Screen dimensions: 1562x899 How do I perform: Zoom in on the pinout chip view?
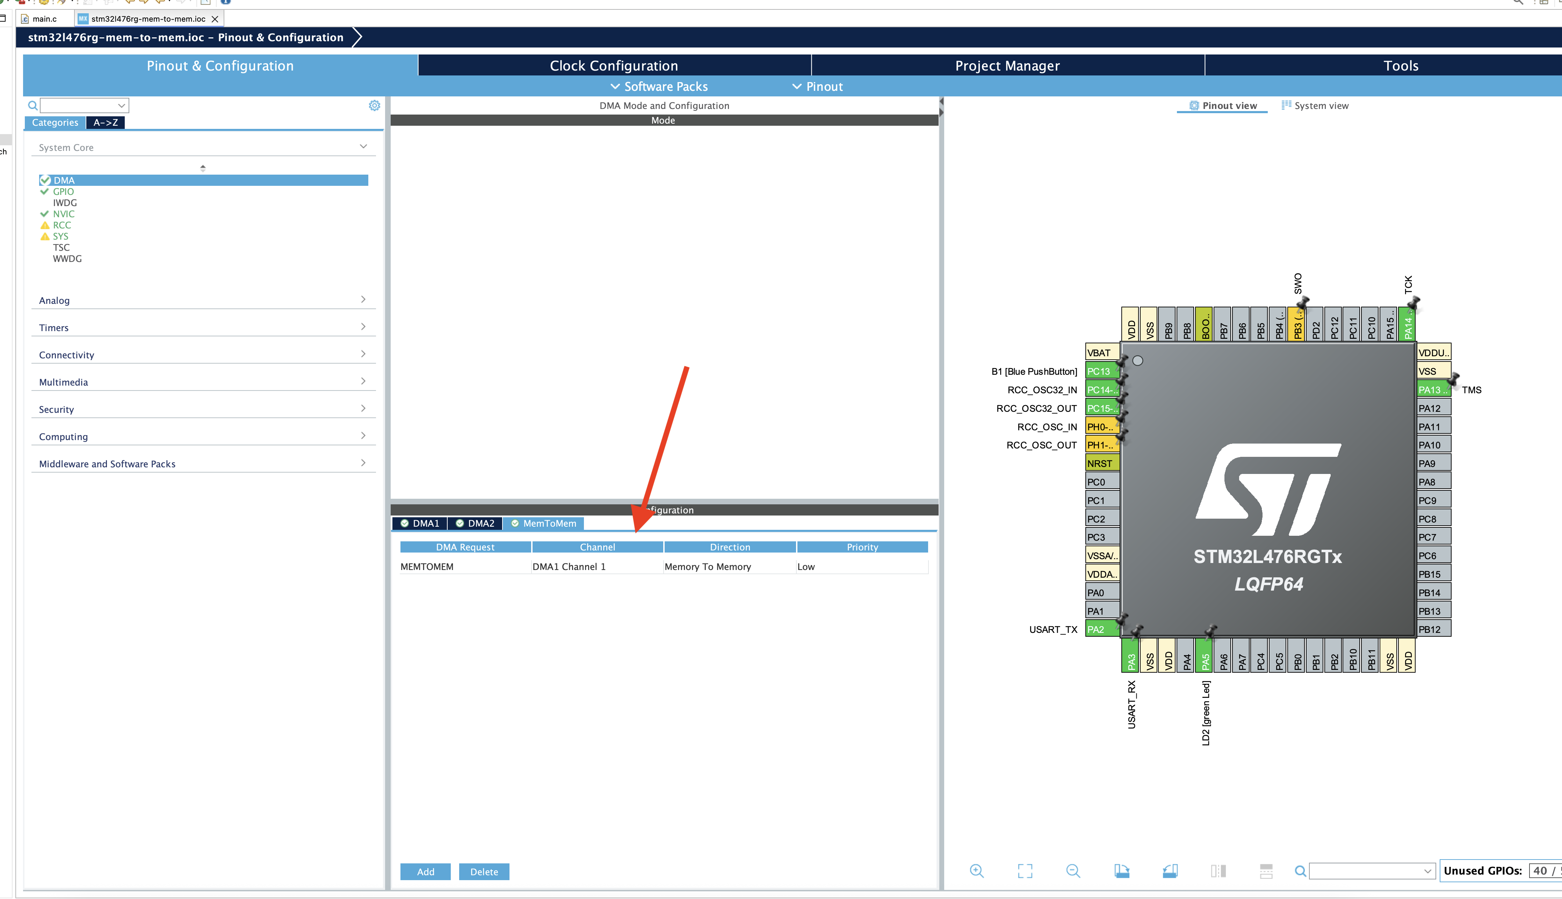(x=976, y=871)
